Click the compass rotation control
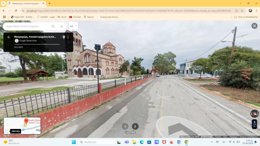The width and height of the screenshot is (260, 146). (x=254, y=114)
